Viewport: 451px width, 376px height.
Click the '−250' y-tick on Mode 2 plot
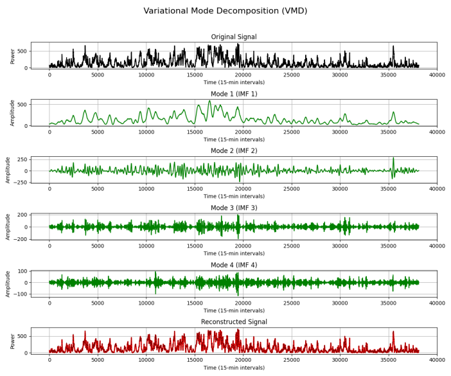click(x=20, y=183)
